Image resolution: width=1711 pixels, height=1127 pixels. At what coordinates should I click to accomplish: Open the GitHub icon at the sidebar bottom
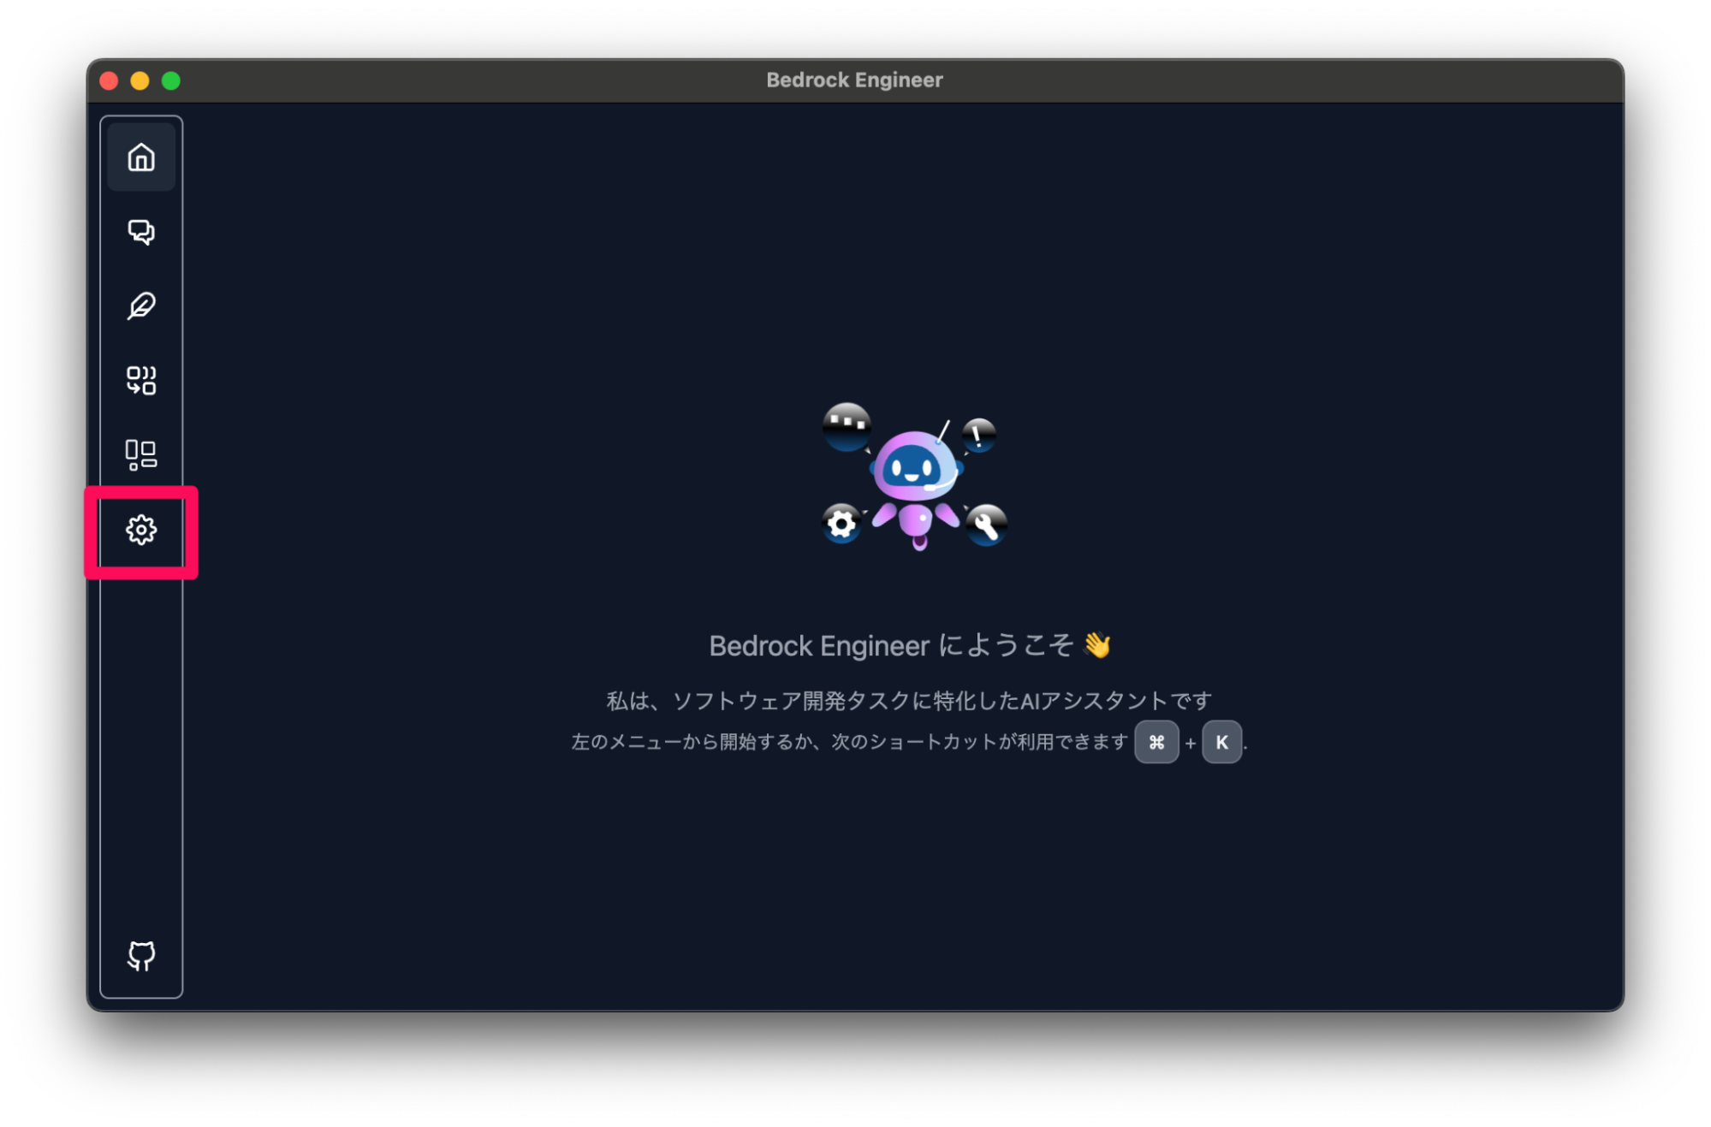click(141, 956)
